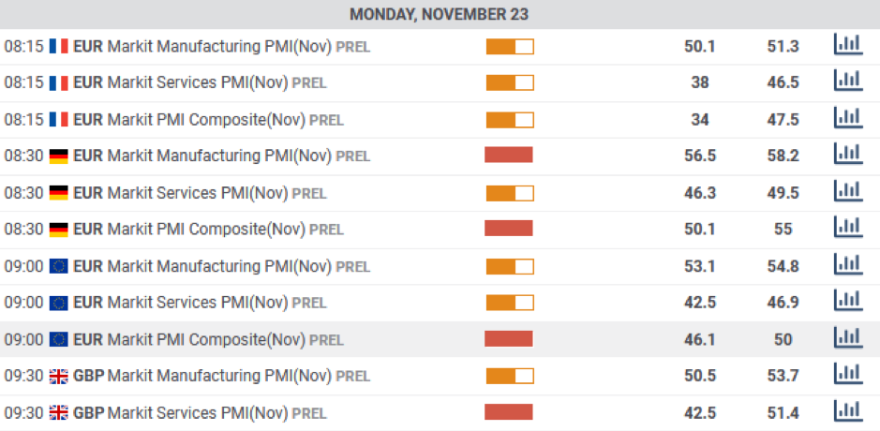The width and height of the screenshot is (880, 431).
Task: Click previous value 58.2 for German Manufacturing
Action: (783, 156)
